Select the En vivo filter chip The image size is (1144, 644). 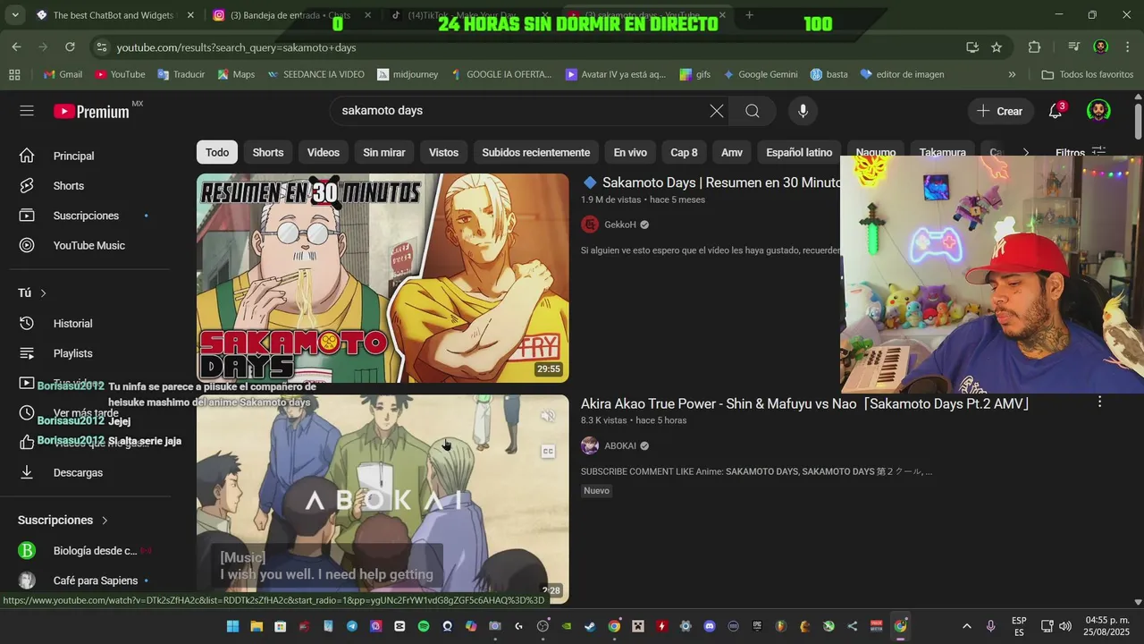point(630,153)
